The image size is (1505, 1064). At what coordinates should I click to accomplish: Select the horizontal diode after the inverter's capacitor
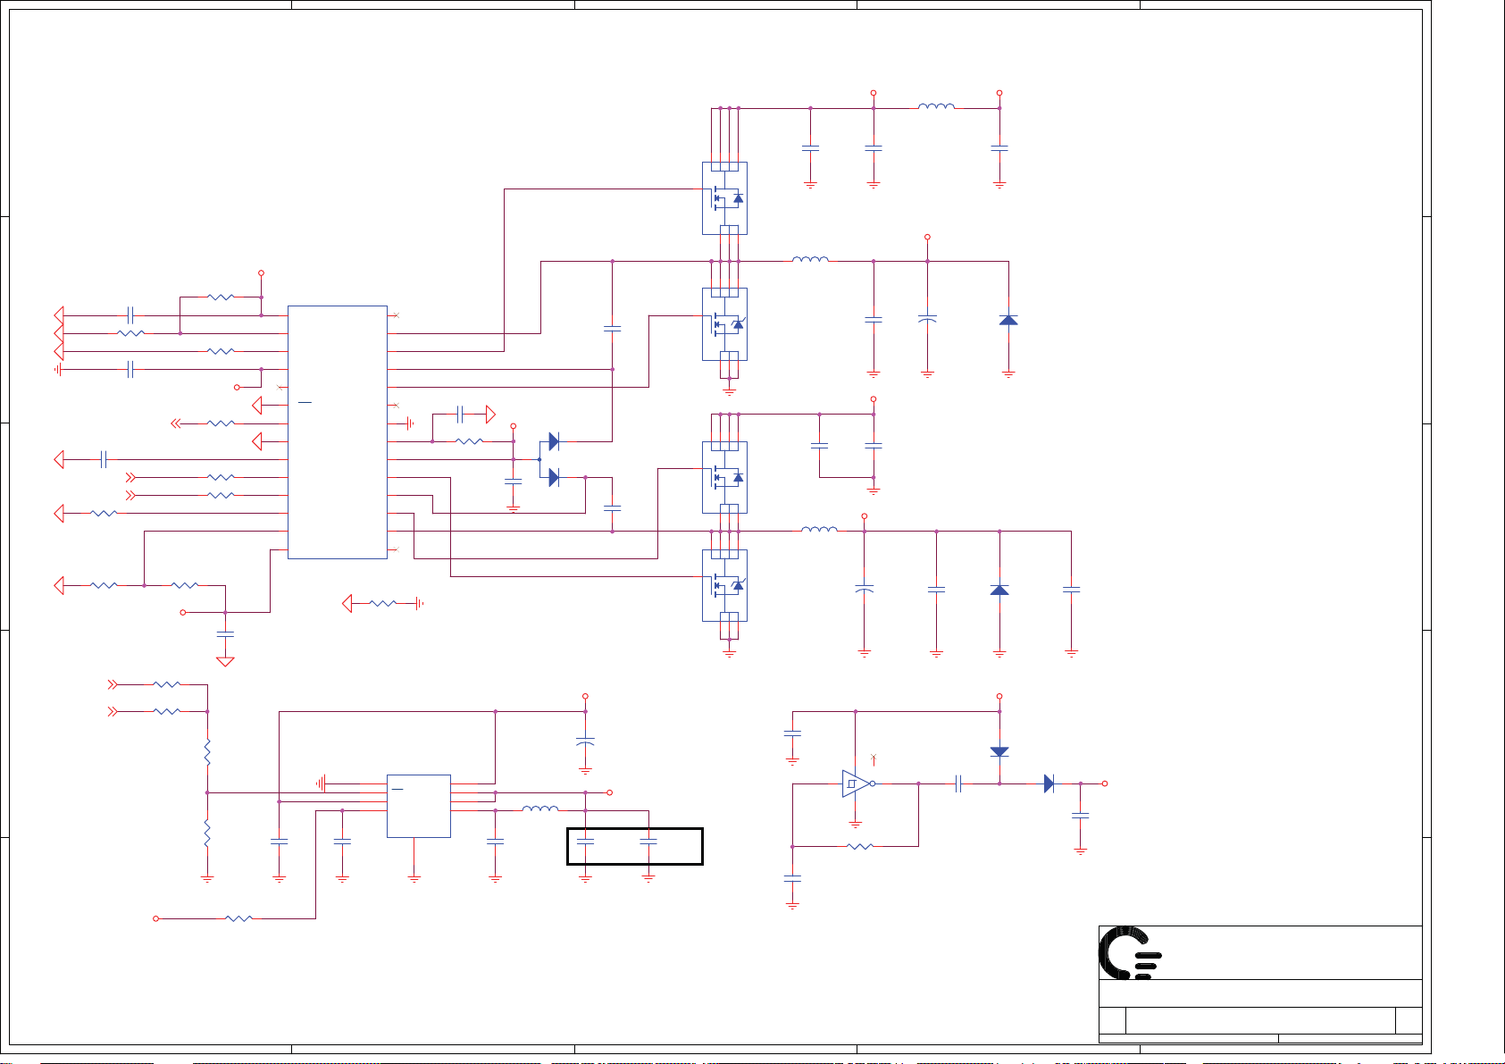[1049, 783]
